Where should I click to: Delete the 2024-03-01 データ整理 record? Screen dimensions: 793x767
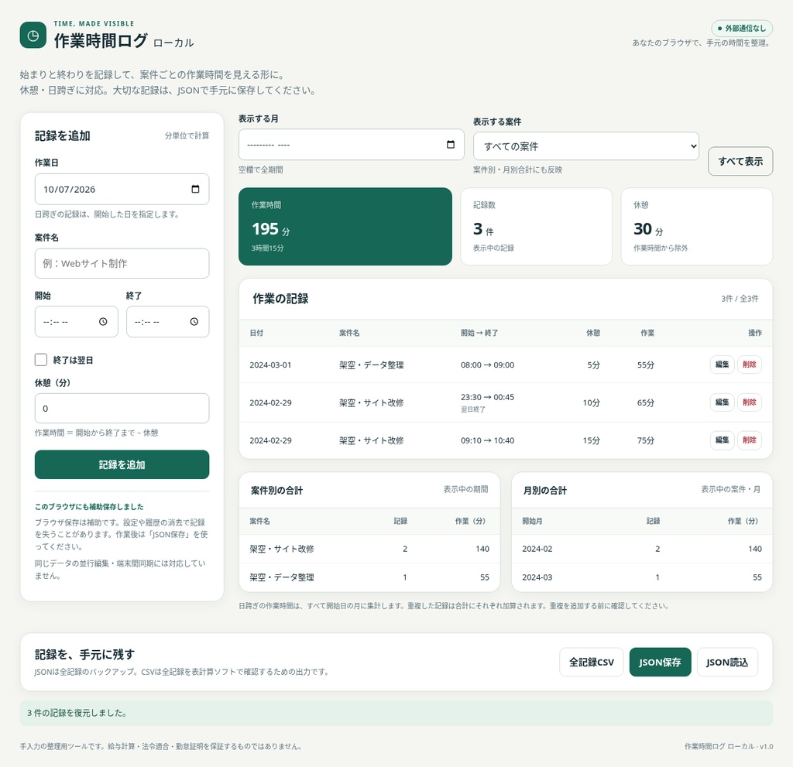coord(749,364)
